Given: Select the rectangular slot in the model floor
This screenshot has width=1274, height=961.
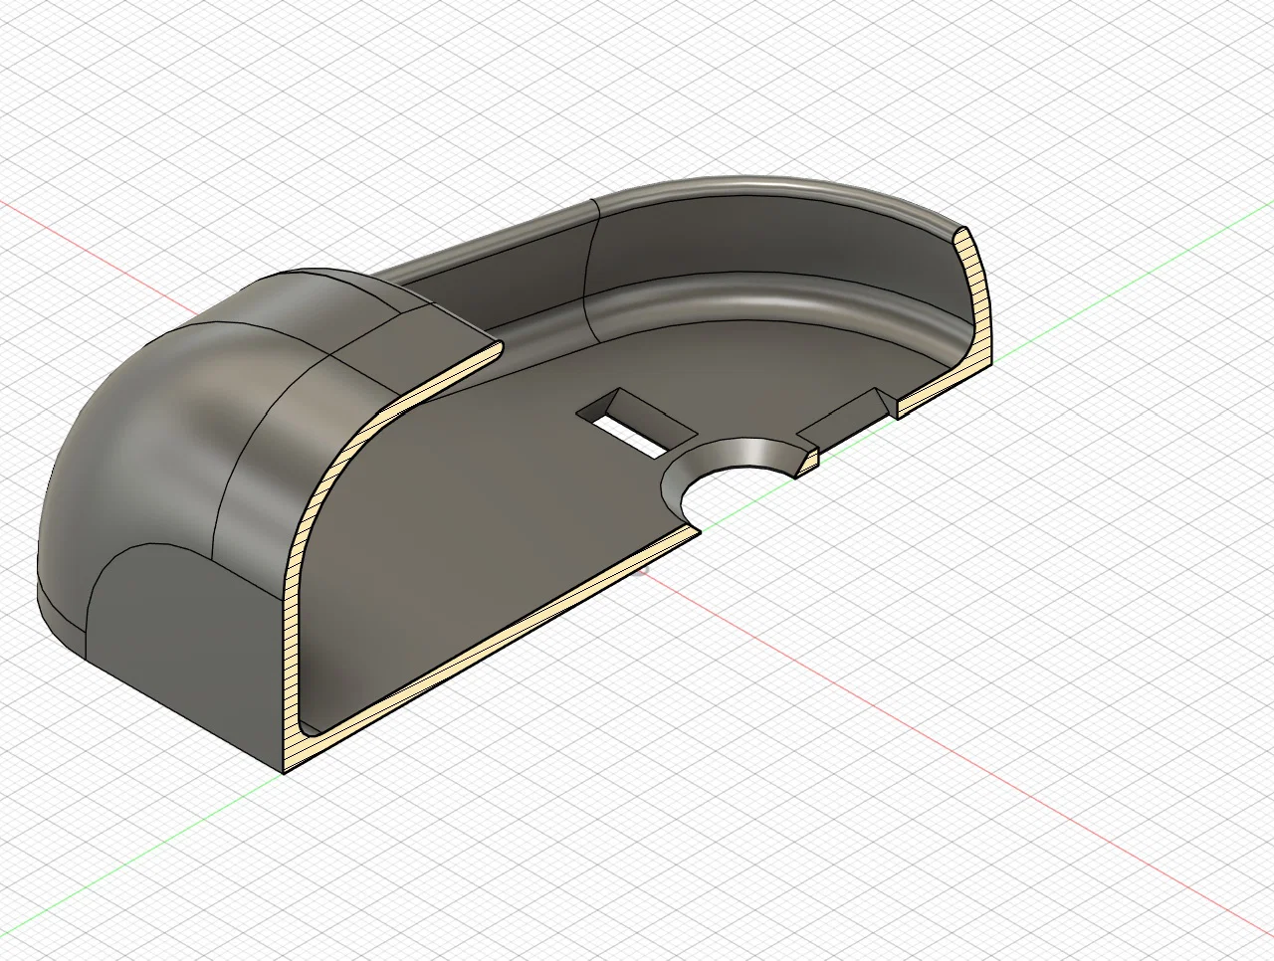Looking at the screenshot, I should (635, 425).
